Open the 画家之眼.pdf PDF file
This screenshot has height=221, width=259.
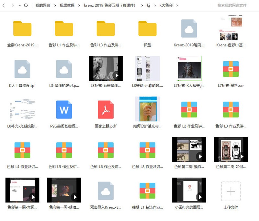(x=106, y=110)
